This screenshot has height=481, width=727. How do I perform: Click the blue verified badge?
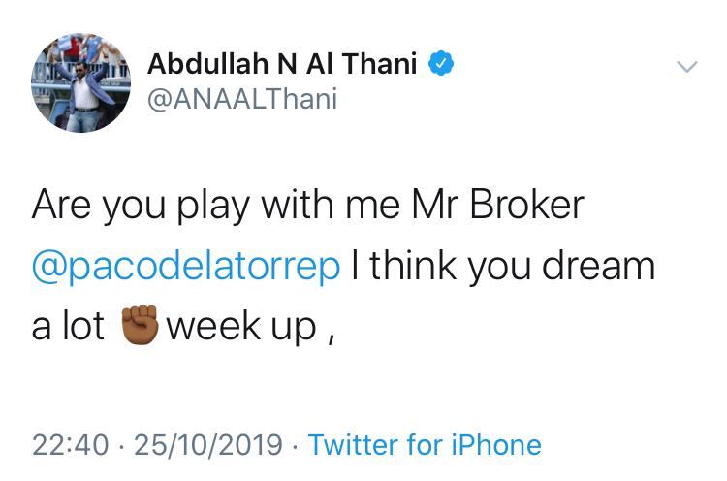[x=441, y=65]
